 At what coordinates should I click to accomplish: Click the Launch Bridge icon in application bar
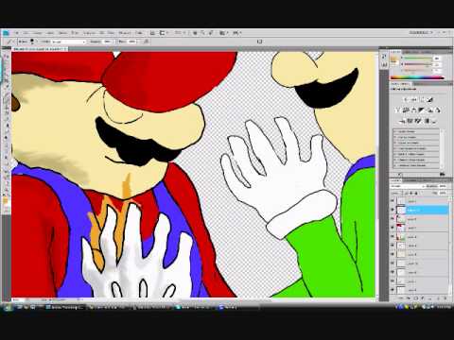click(x=152, y=33)
